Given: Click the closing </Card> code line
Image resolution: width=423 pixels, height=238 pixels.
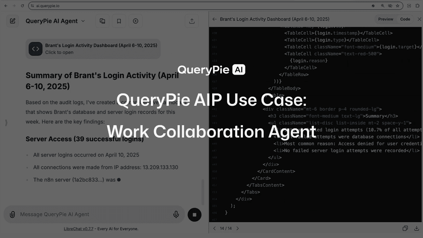Looking at the screenshot, I should coord(261,178).
